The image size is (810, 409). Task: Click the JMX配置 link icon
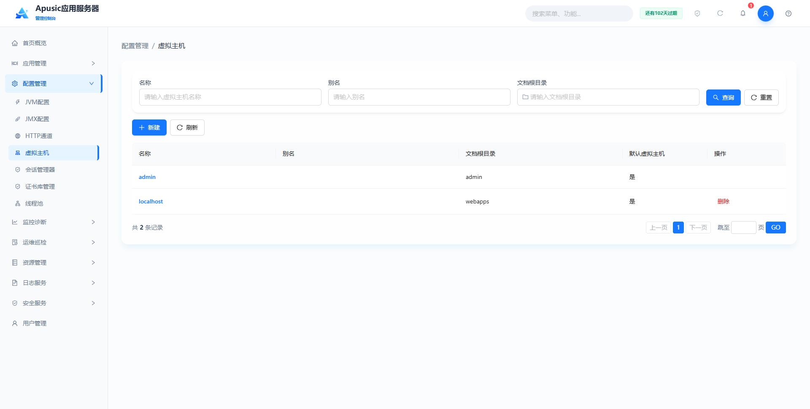click(x=18, y=119)
